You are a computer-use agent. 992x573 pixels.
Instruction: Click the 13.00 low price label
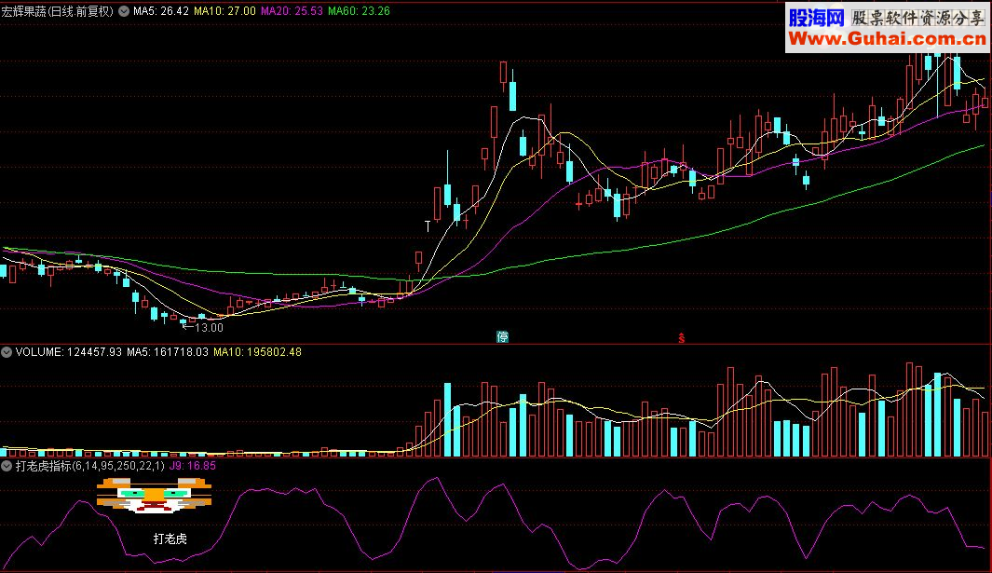(209, 328)
